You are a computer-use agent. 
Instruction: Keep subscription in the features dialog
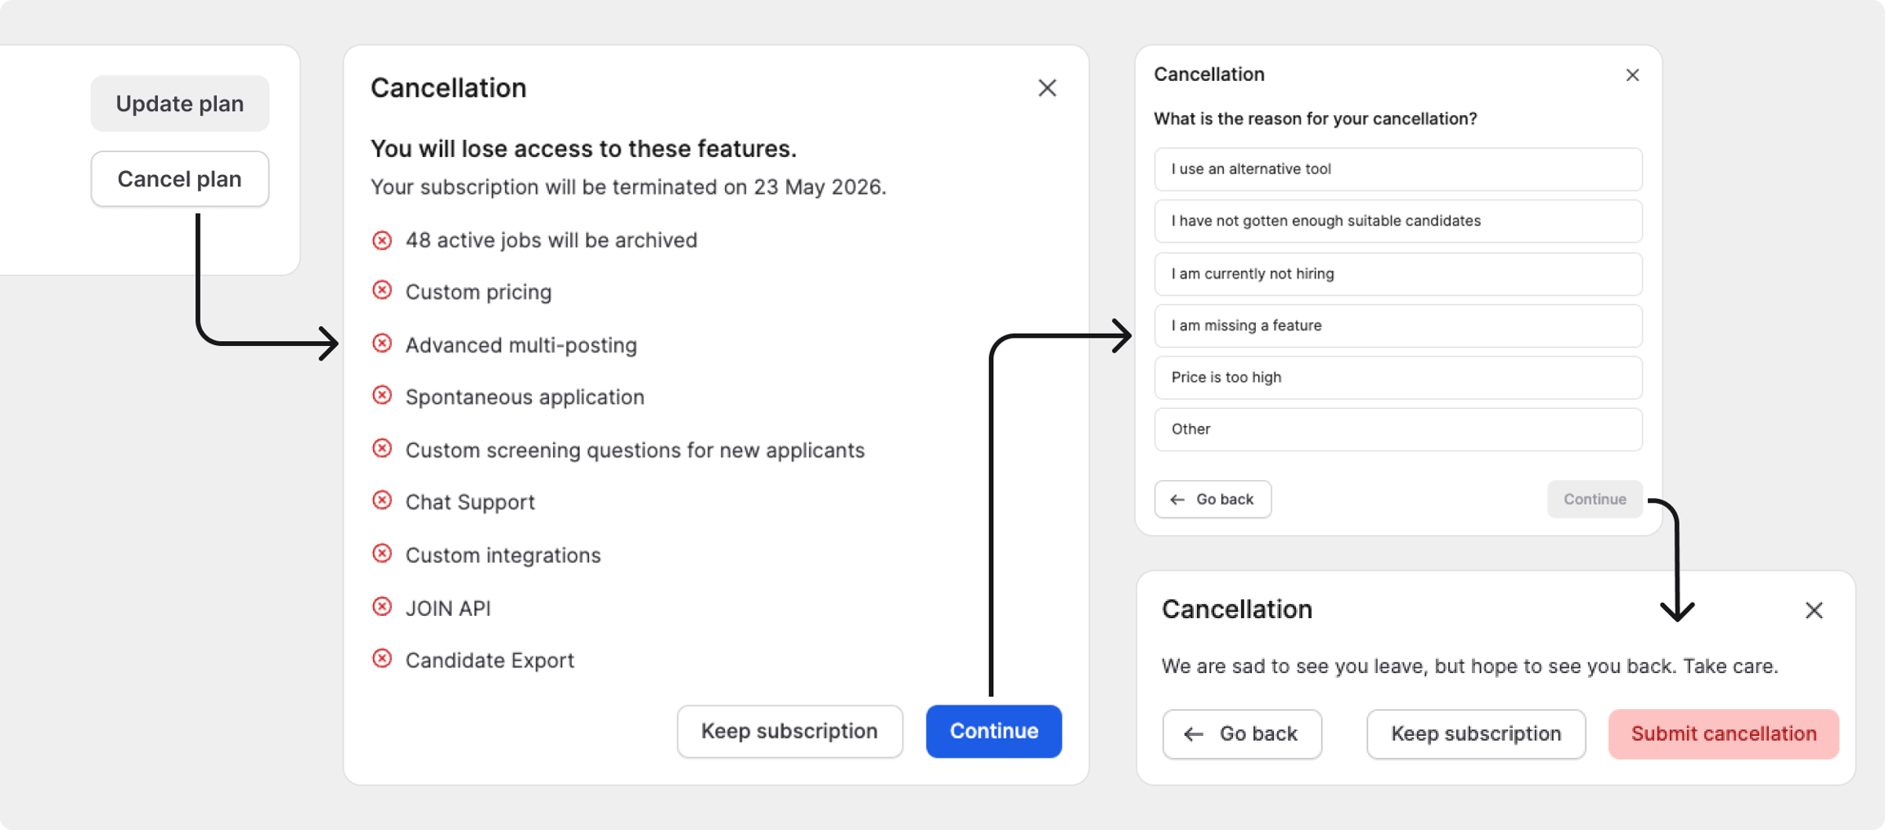(x=789, y=731)
